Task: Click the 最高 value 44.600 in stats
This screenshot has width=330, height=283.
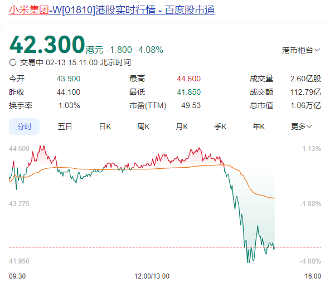Action: click(x=189, y=79)
